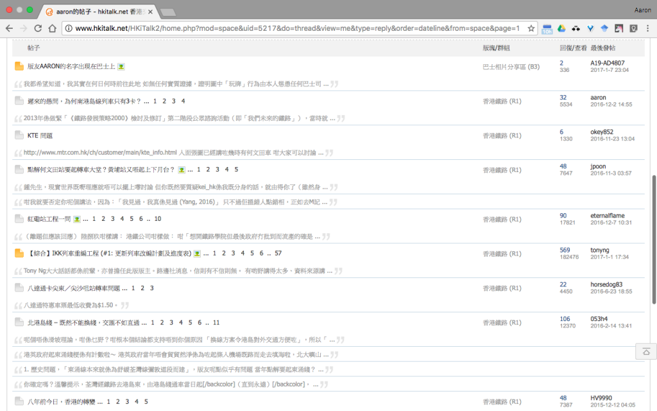This screenshot has height=411, width=657.
Task: Open thread 版友AARON的名字出現在巴士上
Action: click(x=71, y=66)
